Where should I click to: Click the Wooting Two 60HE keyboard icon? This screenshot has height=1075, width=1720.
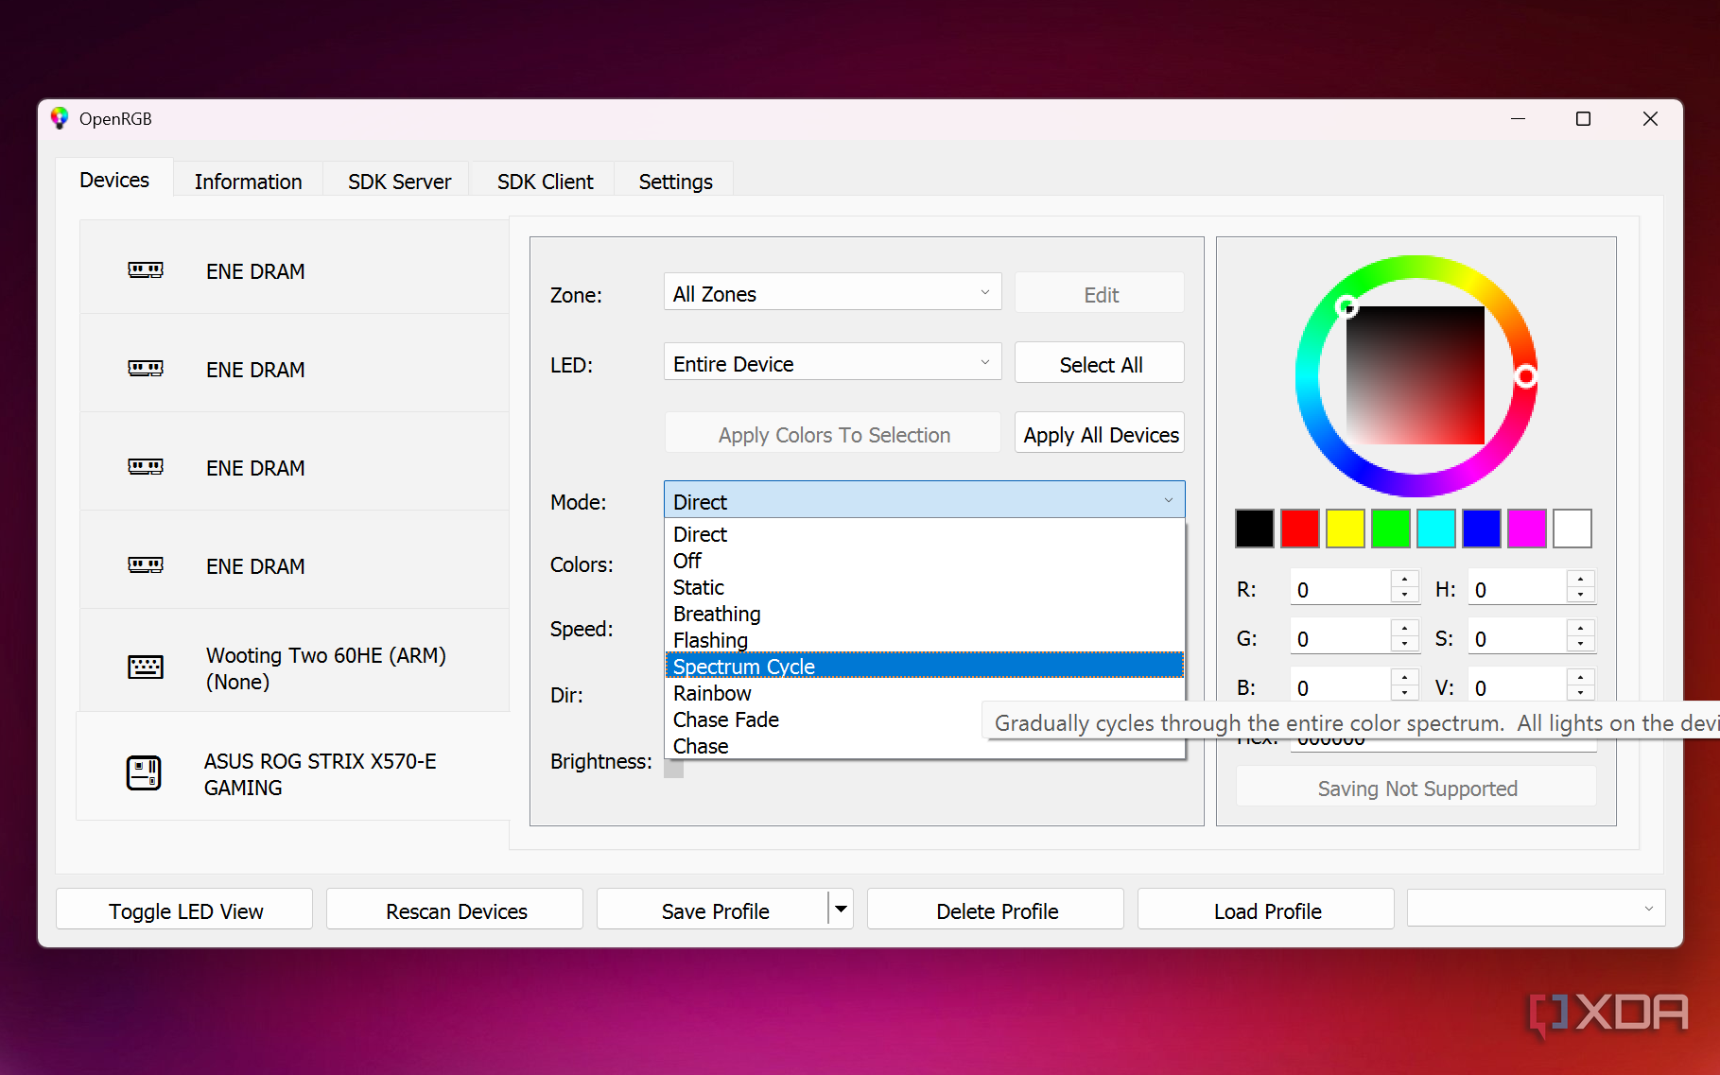pyautogui.click(x=146, y=668)
